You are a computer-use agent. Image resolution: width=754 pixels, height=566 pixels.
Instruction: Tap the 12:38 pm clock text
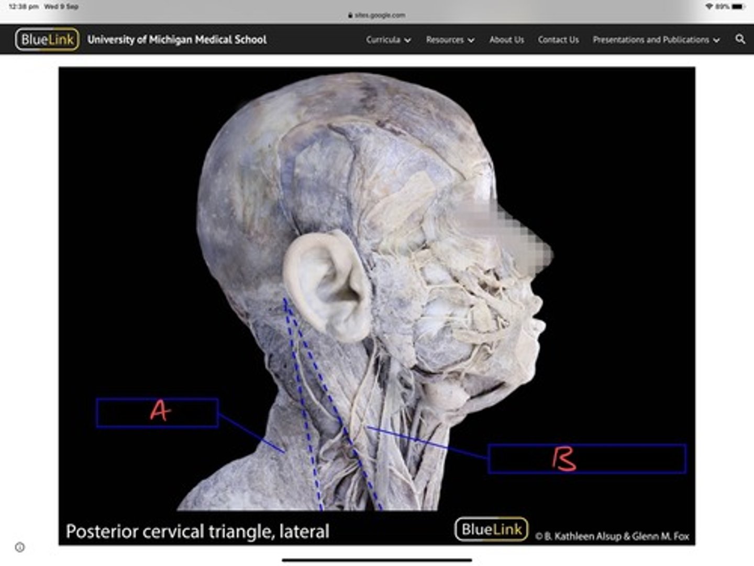[23, 6]
